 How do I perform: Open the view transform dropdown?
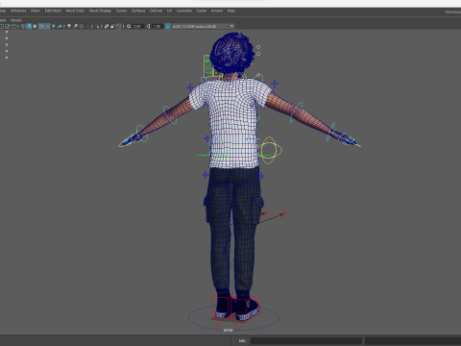(x=204, y=26)
